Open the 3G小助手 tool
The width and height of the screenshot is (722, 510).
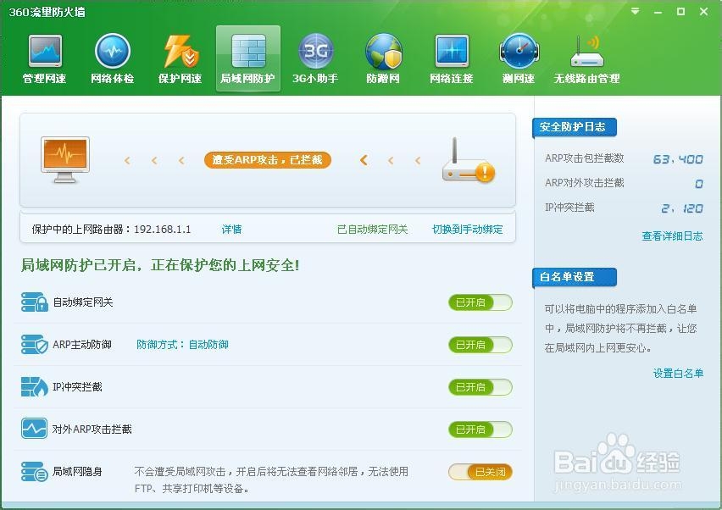pyautogui.click(x=315, y=59)
